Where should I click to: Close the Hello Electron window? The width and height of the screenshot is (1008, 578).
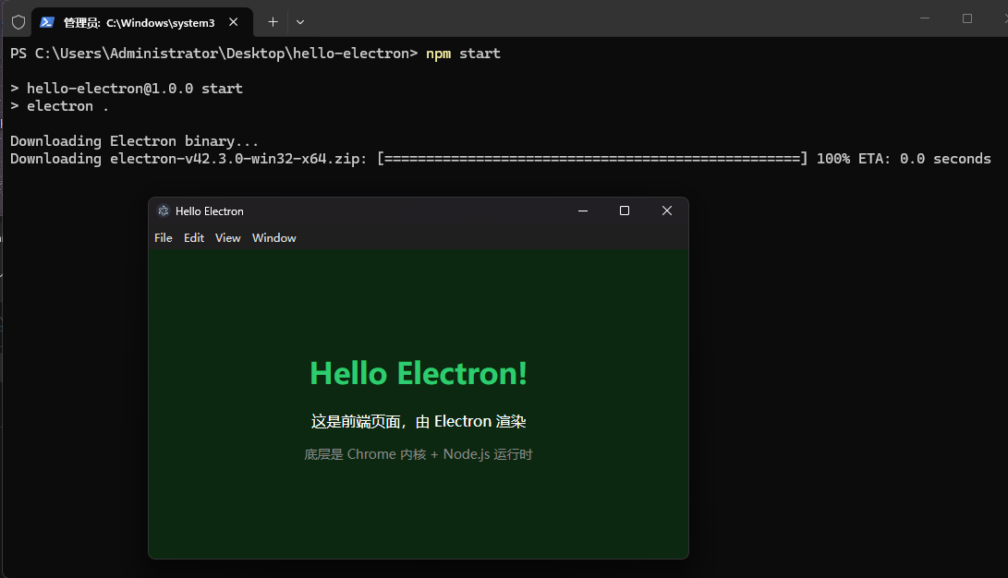click(x=667, y=211)
